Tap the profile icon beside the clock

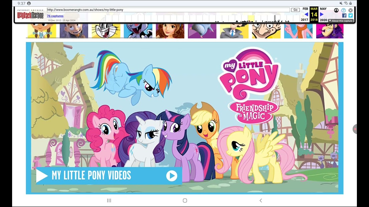29,3
